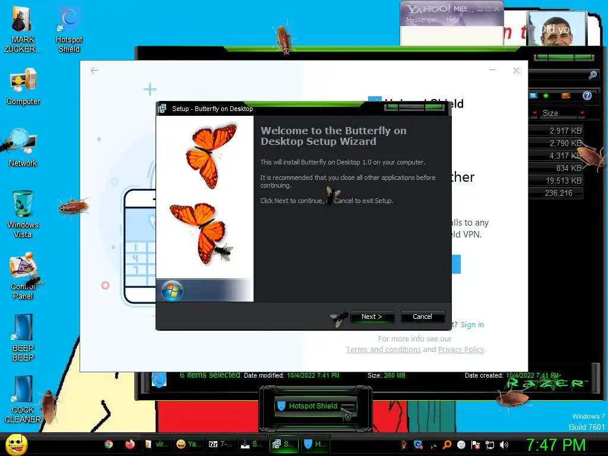Open the Computer desktop icon

click(x=23, y=86)
